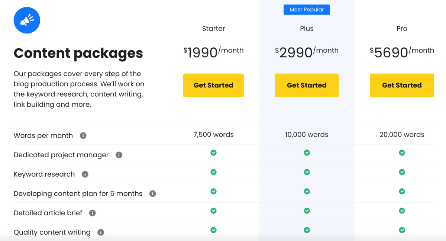Click the $1990/month price

coord(213,52)
